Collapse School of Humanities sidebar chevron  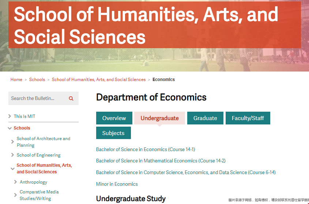pos(13,169)
